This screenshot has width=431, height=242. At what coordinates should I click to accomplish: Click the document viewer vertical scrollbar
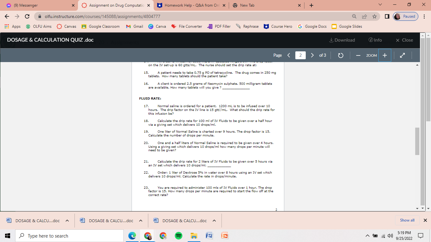pyautogui.click(x=417, y=141)
